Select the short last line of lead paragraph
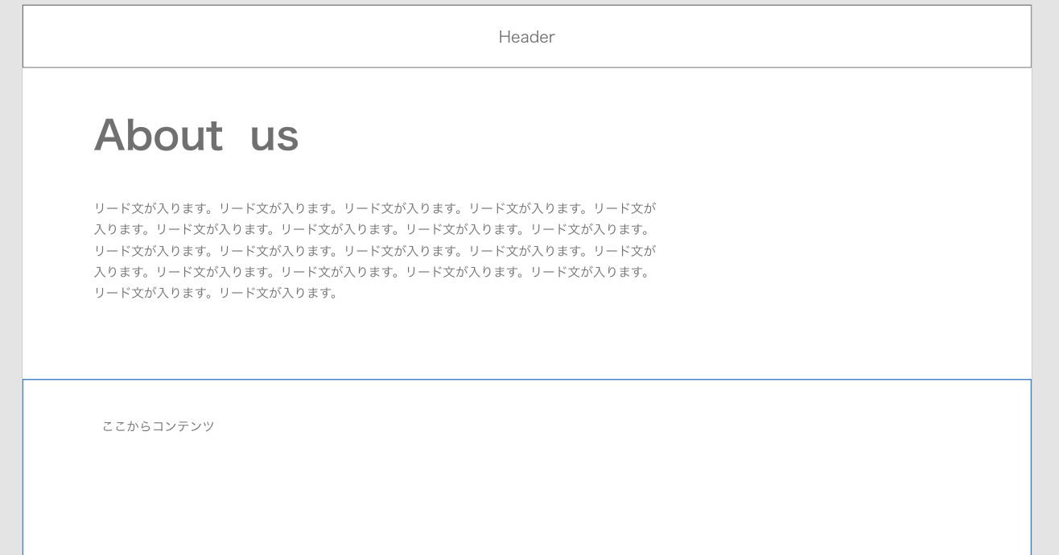Viewport: 1059px width, 555px height. tap(216, 293)
